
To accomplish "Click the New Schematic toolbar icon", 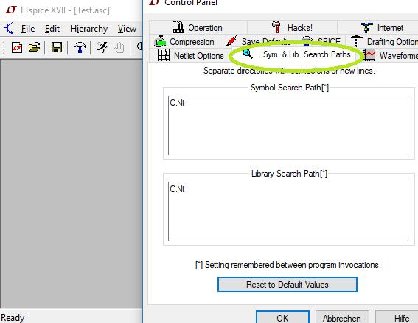I will (17, 48).
